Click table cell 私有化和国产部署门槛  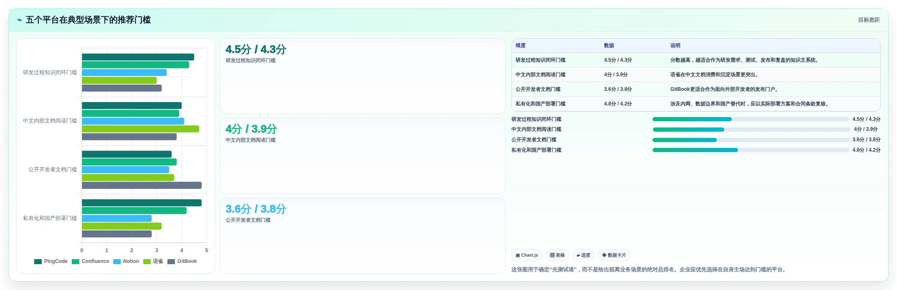pyautogui.click(x=540, y=104)
